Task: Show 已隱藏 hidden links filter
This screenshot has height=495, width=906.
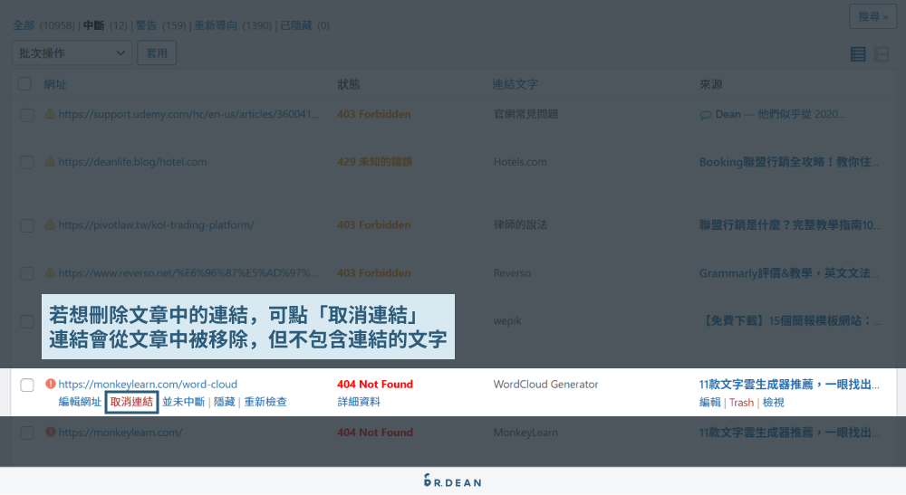Action: coord(296,25)
